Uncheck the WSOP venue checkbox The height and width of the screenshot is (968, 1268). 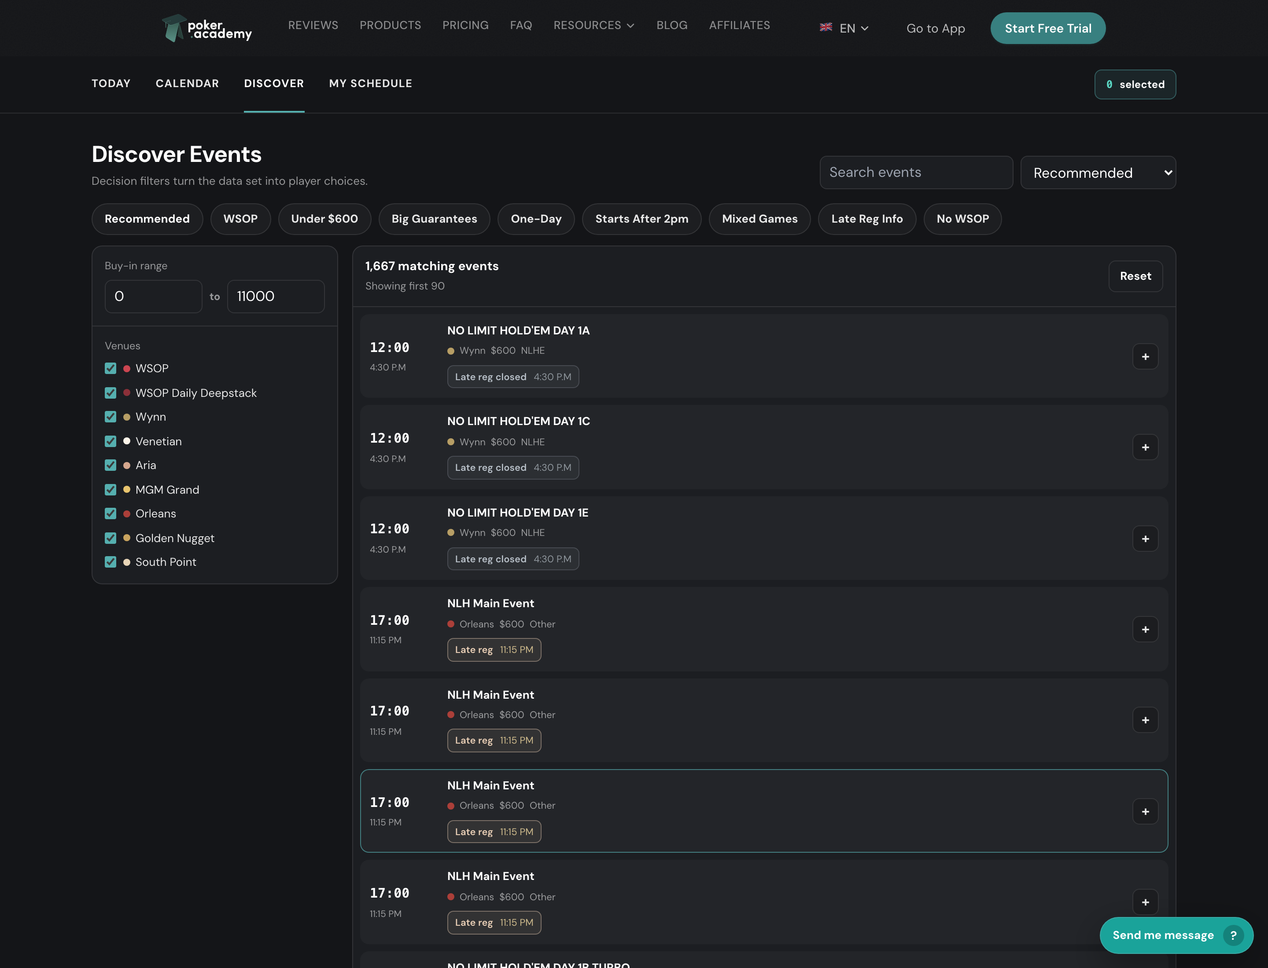pos(111,368)
